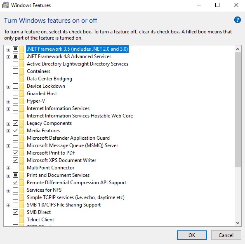Uncheck the SMB Direct checkbox
This screenshot has width=245, height=244.
point(16,212)
